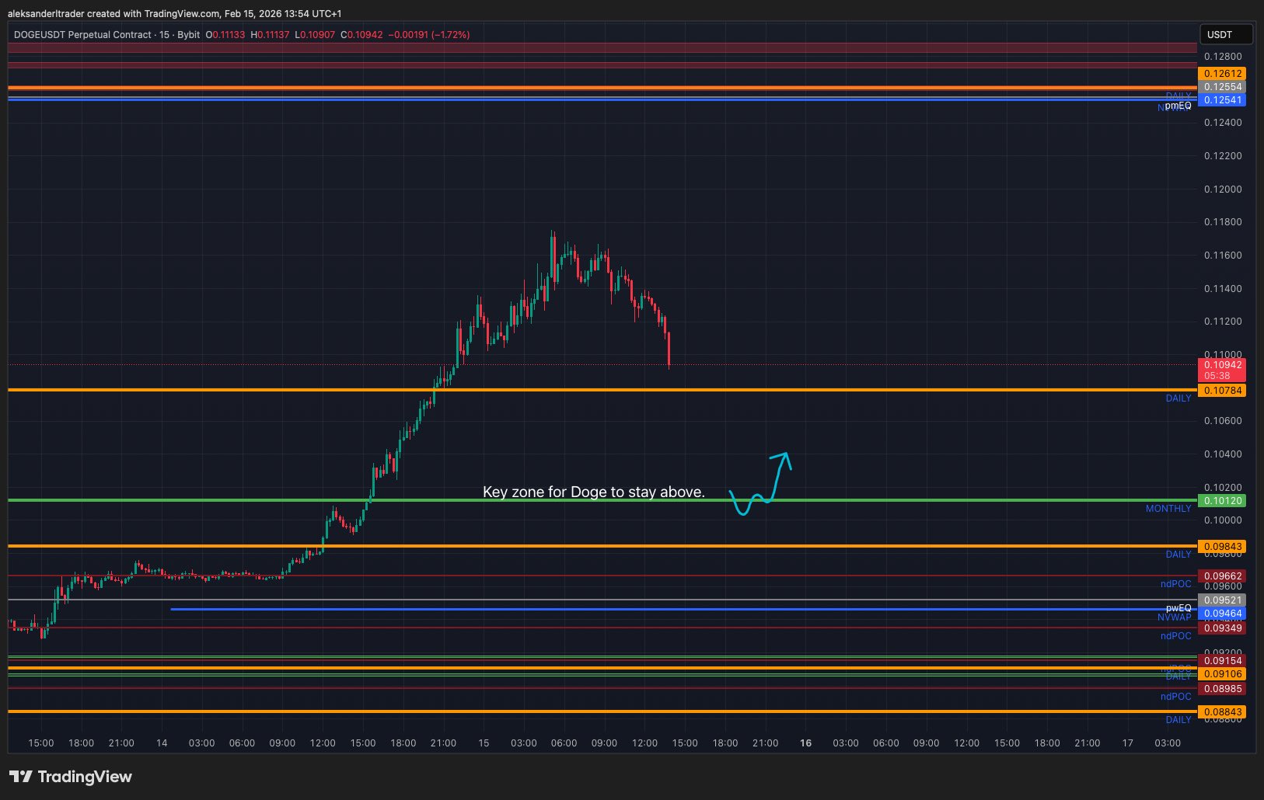Click the close value C0.10942 in the header
The height and width of the screenshot is (800, 1264).
361,34
